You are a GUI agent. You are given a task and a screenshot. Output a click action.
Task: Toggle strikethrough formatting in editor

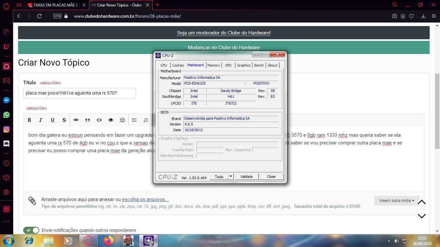(64, 120)
